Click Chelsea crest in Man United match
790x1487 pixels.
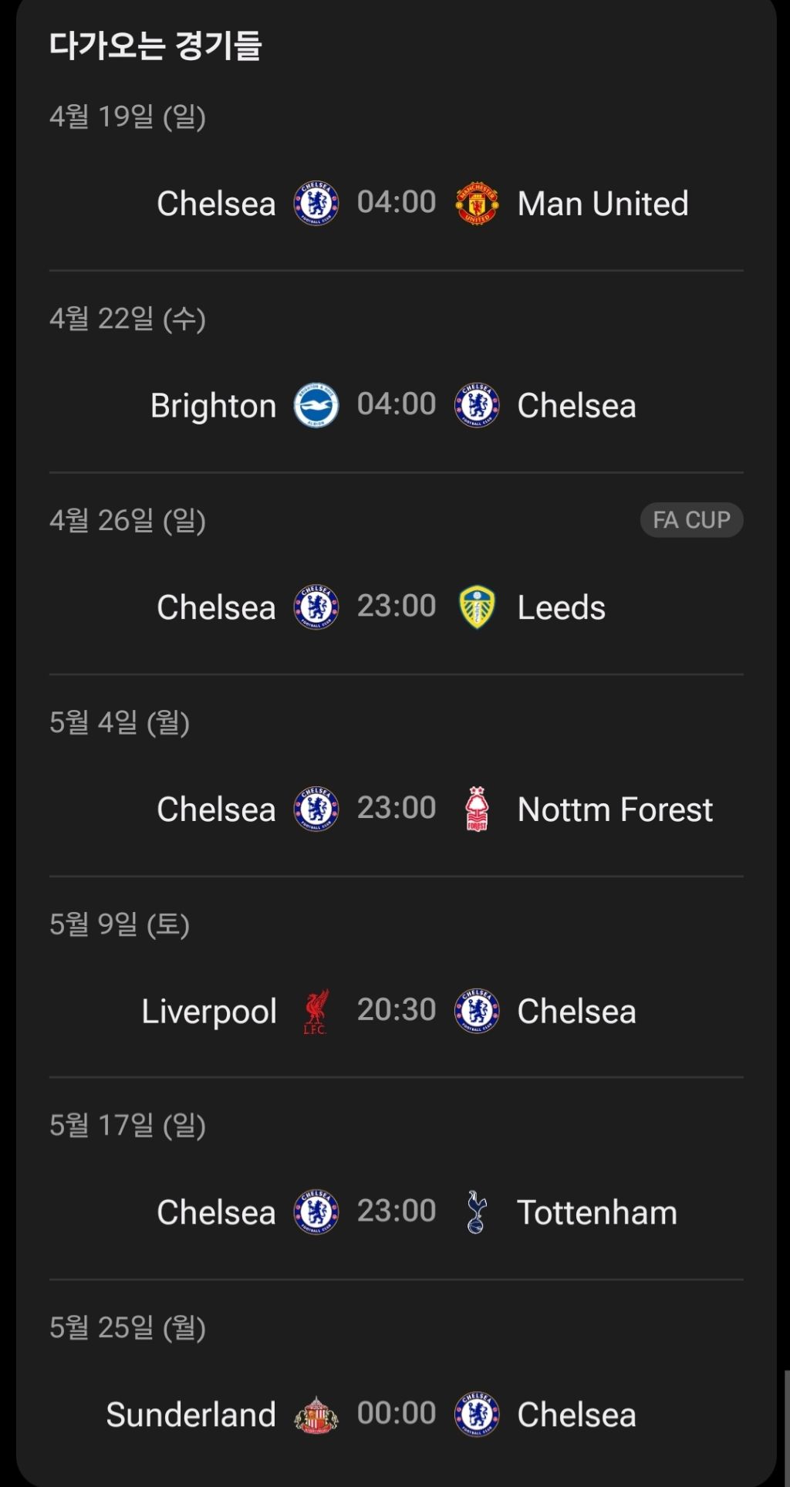316,204
